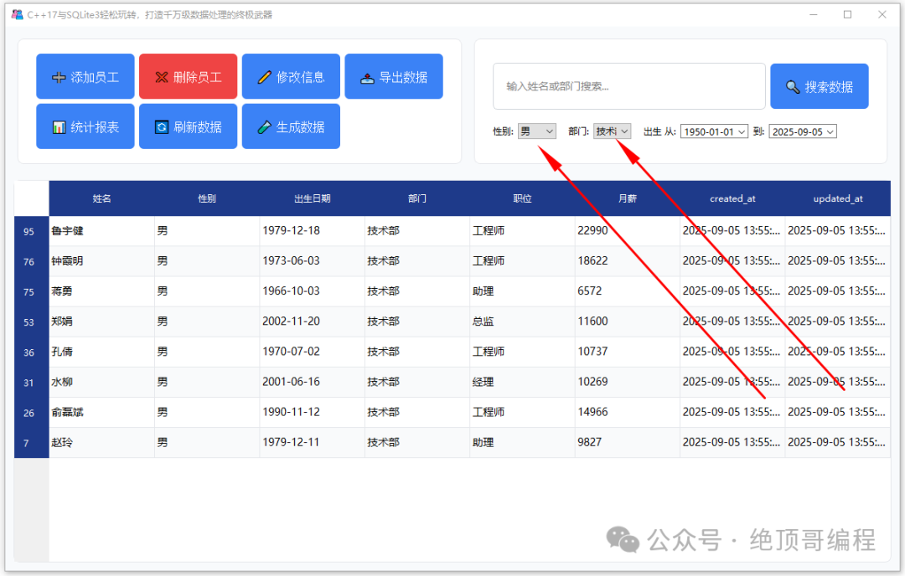Select the name cell 赵玲
905x576 pixels.
[101, 443]
